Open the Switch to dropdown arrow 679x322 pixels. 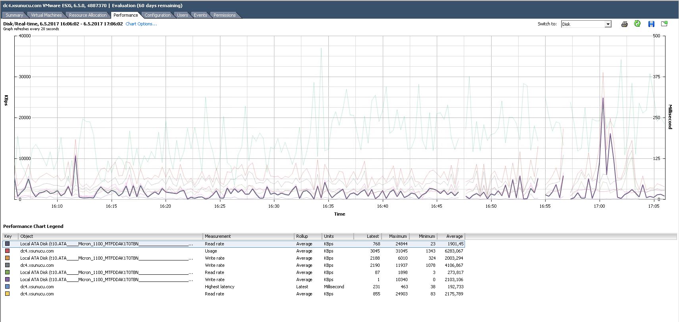tap(608, 24)
